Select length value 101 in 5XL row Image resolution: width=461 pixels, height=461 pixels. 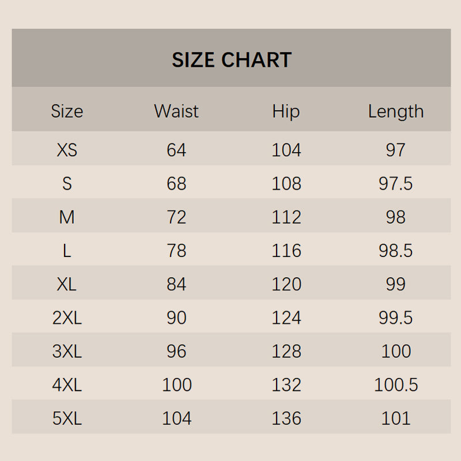click(x=396, y=418)
